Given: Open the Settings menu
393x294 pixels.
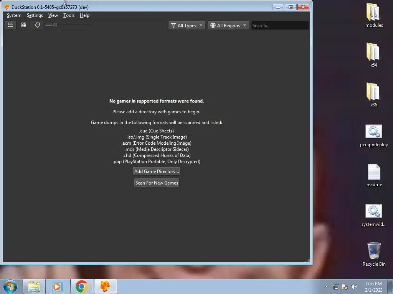Looking at the screenshot, I should pos(35,15).
